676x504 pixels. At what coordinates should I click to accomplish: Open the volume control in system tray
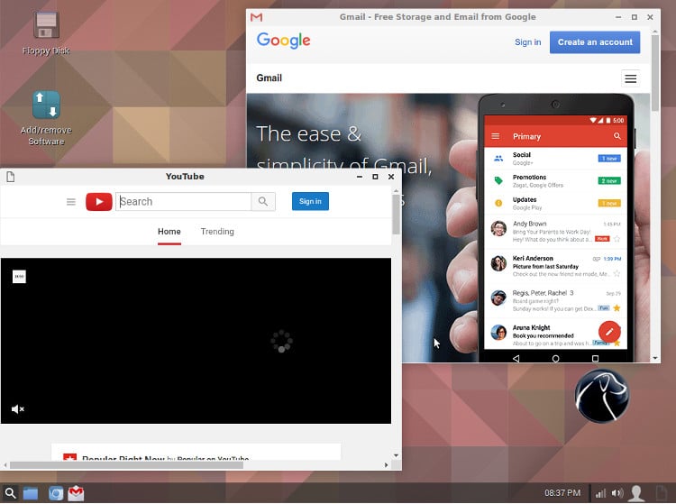[617, 493]
